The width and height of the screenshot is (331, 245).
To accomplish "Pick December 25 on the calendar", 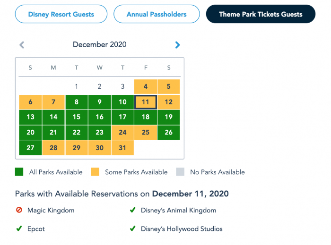I will (x=146, y=133).
